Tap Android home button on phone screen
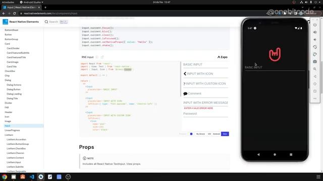The height and width of the screenshot is (181, 323). tap(275, 154)
